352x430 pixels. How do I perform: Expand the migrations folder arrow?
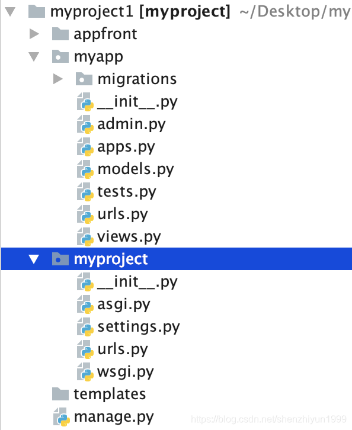click(58, 79)
